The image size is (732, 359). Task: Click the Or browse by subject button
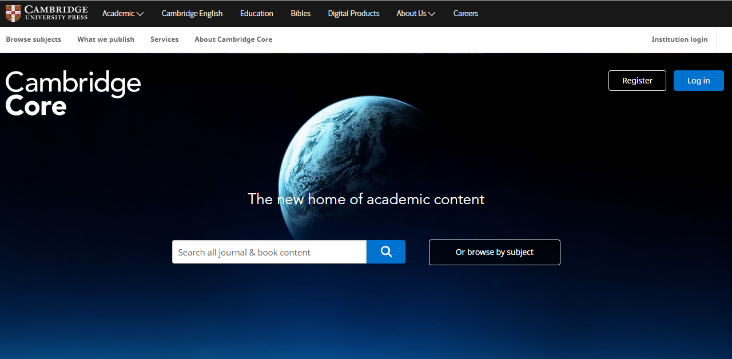(x=494, y=252)
